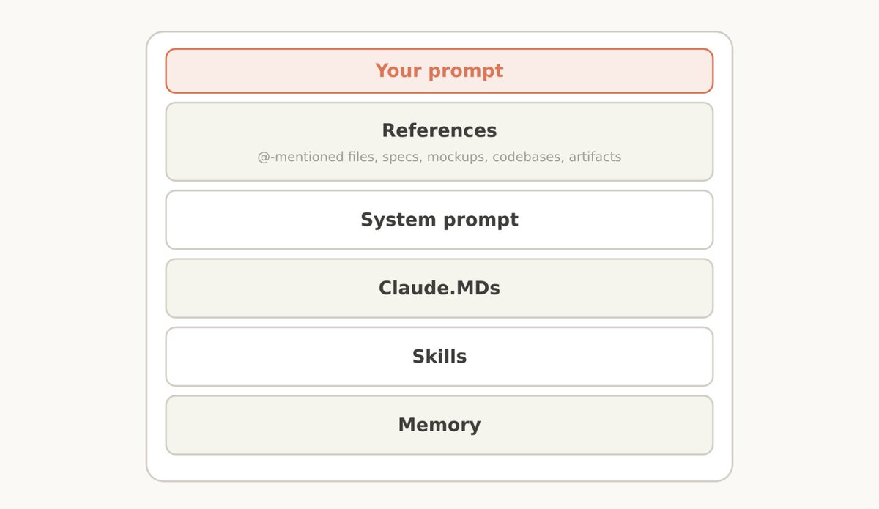
Task: Select the 'References' heading text
Action: 439,130
